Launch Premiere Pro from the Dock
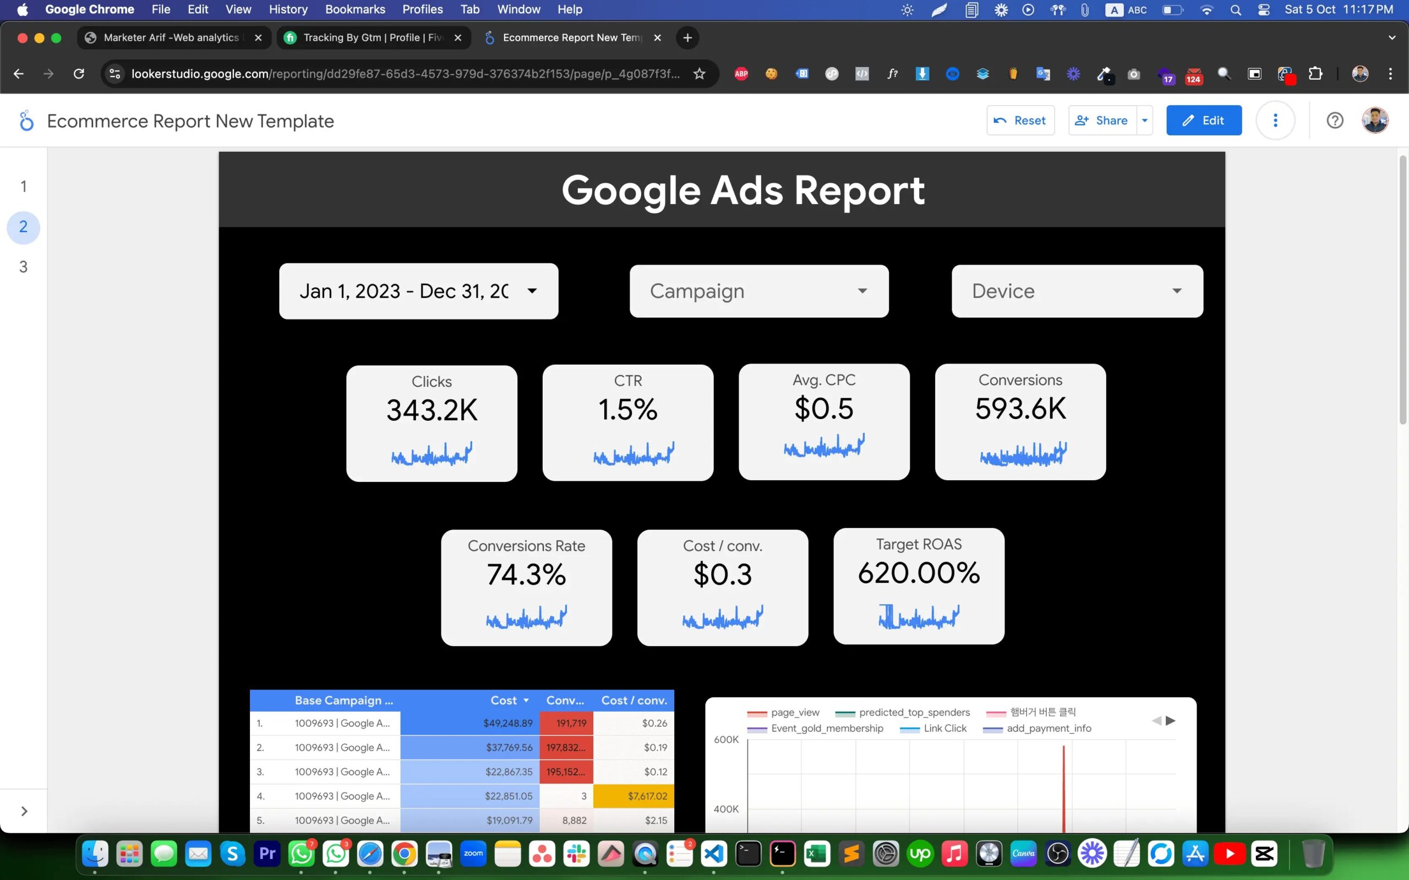1409x880 pixels. tap(266, 854)
